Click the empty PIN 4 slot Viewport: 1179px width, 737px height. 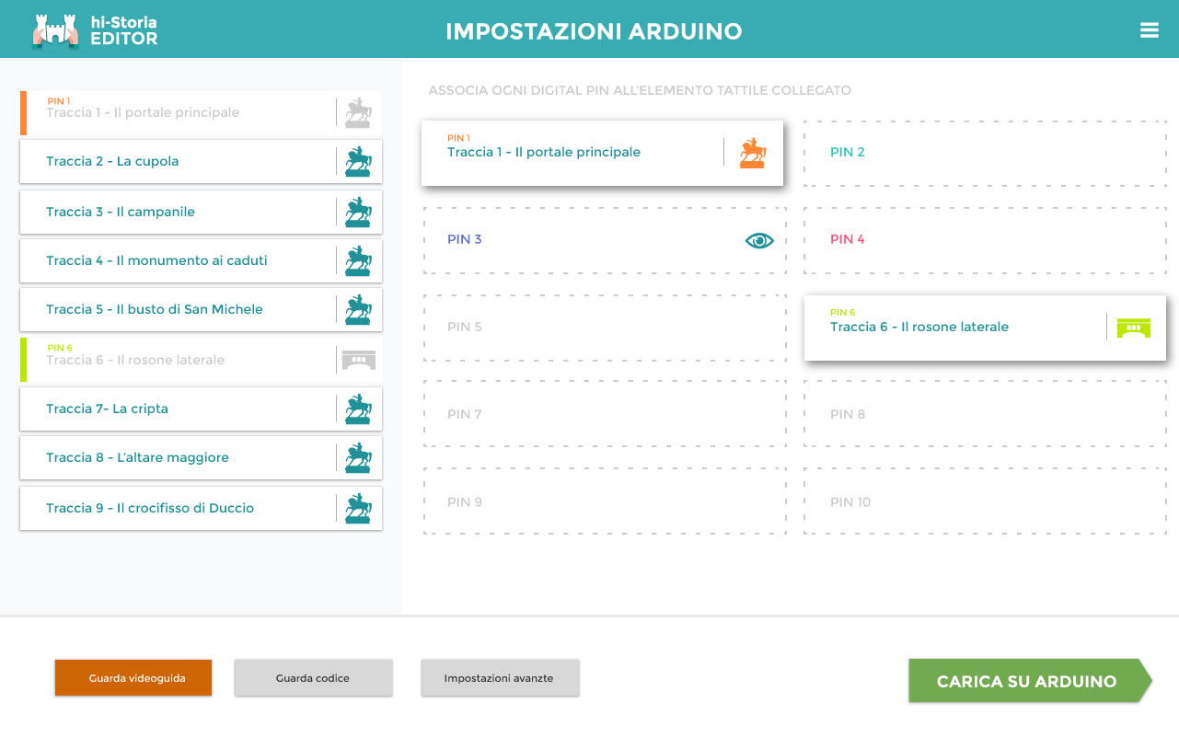click(985, 240)
